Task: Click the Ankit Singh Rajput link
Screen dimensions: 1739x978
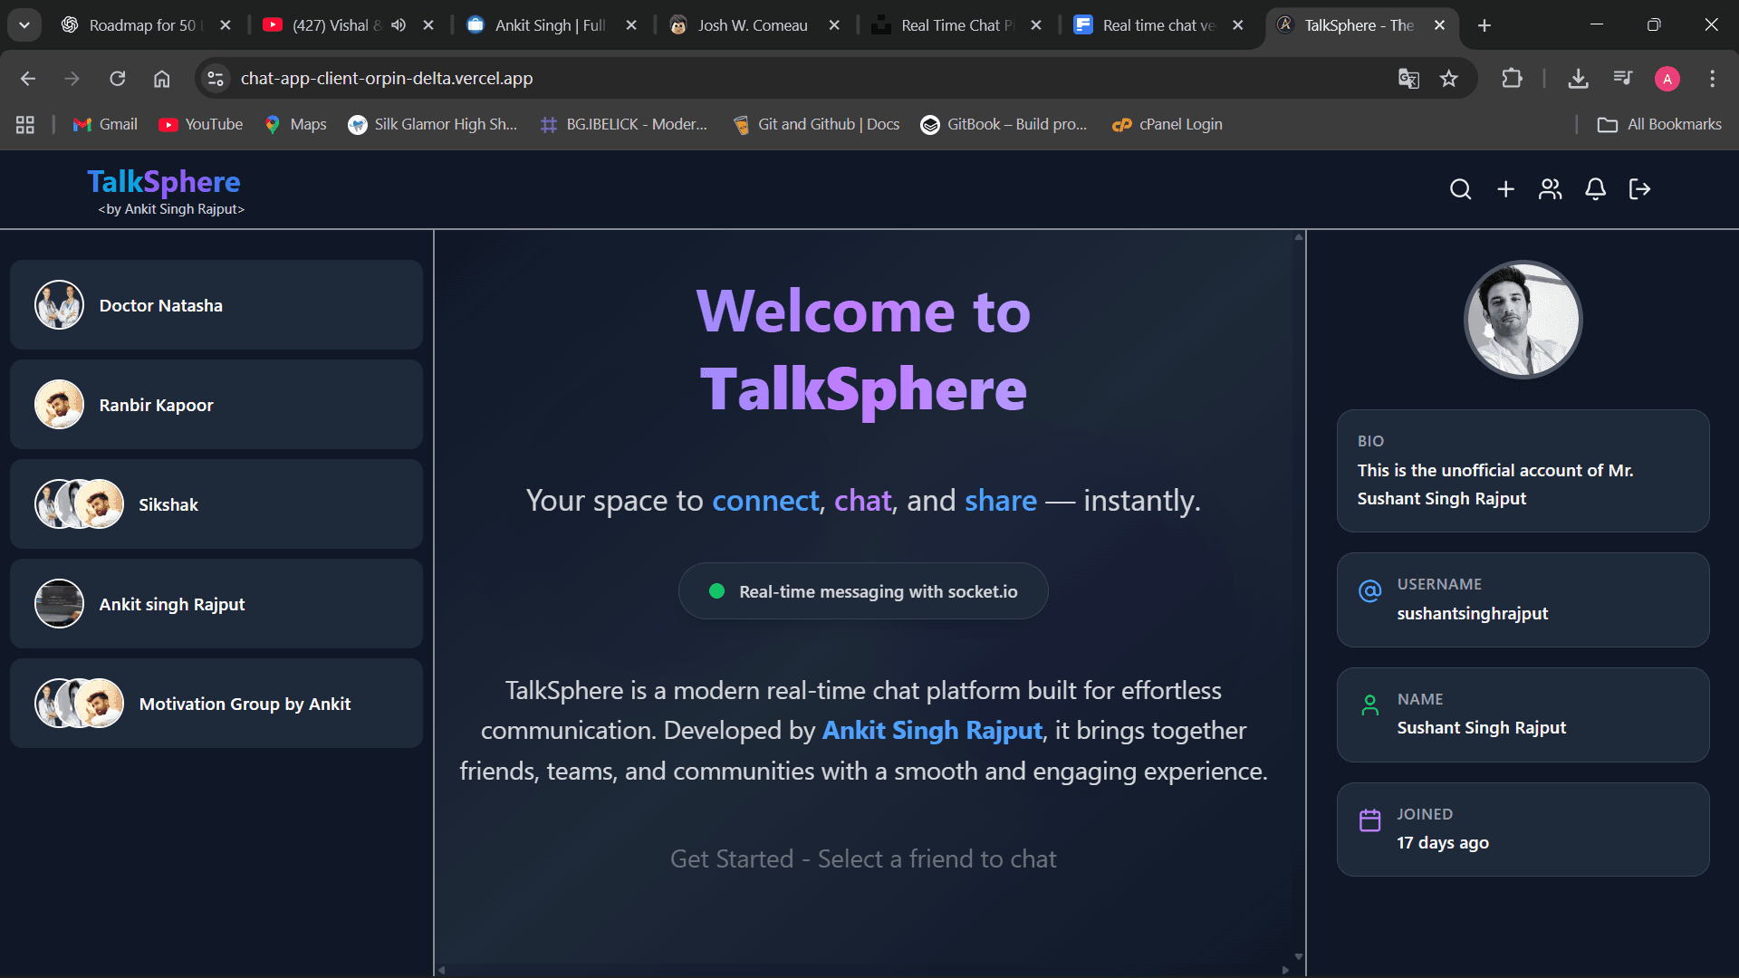Action: point(932,731)
